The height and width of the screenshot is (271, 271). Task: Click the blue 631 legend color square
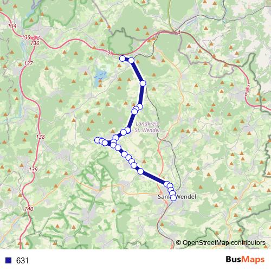[x=9, y=260]
